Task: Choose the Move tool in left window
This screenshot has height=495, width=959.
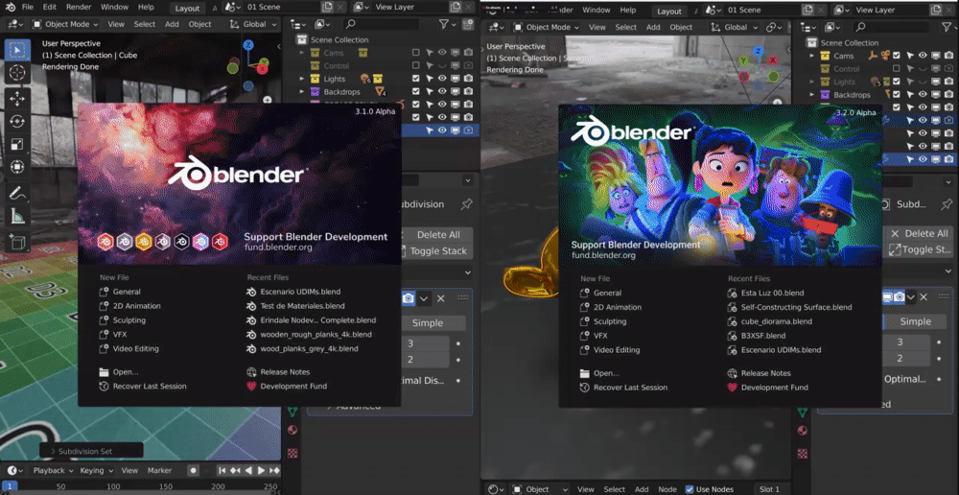Action: point(17,98)
